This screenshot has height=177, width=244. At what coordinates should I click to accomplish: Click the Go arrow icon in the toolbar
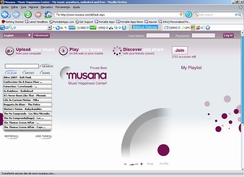click(58, 28)
